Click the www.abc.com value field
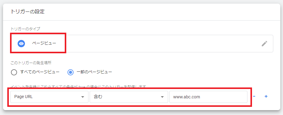Image resolution: width=283 pixels, height=115 pixels. coord(208,97)
